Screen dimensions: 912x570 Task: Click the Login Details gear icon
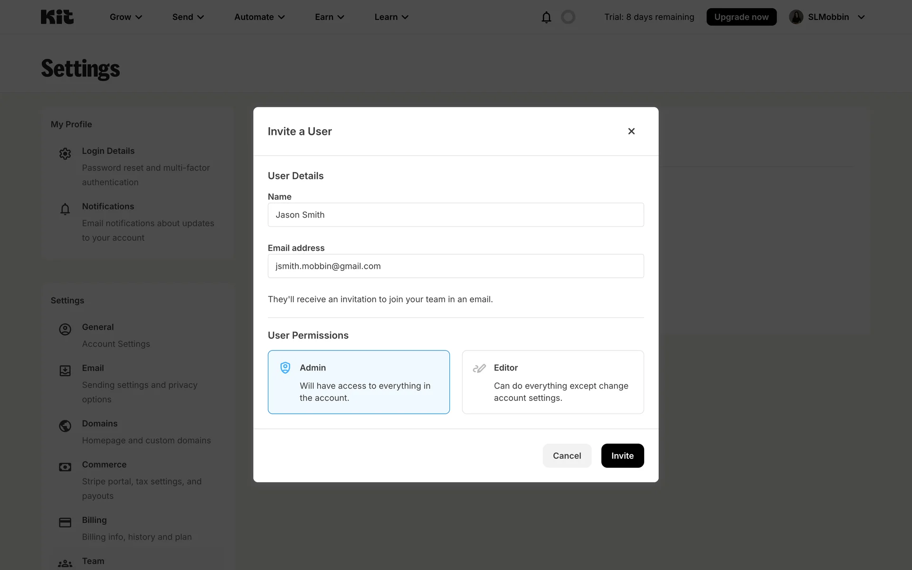click(x=65, y=153)
